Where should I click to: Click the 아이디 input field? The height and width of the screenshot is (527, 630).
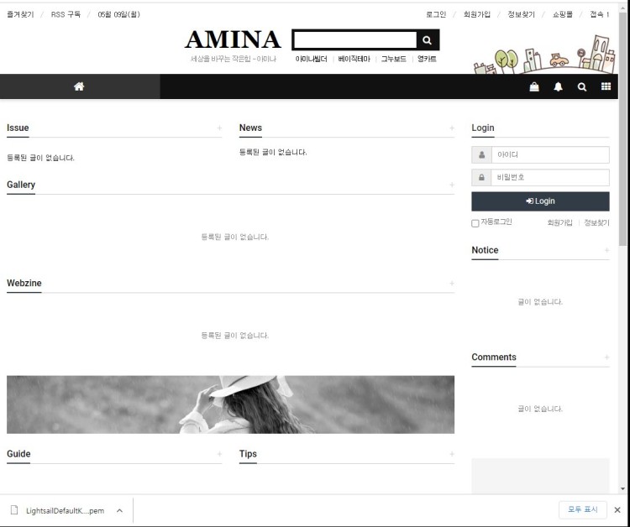pos(549,155)
